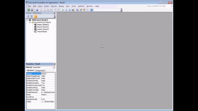Click the Properties Window toolbar icon
Viewport: 198px width, 111px height.
(81, 10)
